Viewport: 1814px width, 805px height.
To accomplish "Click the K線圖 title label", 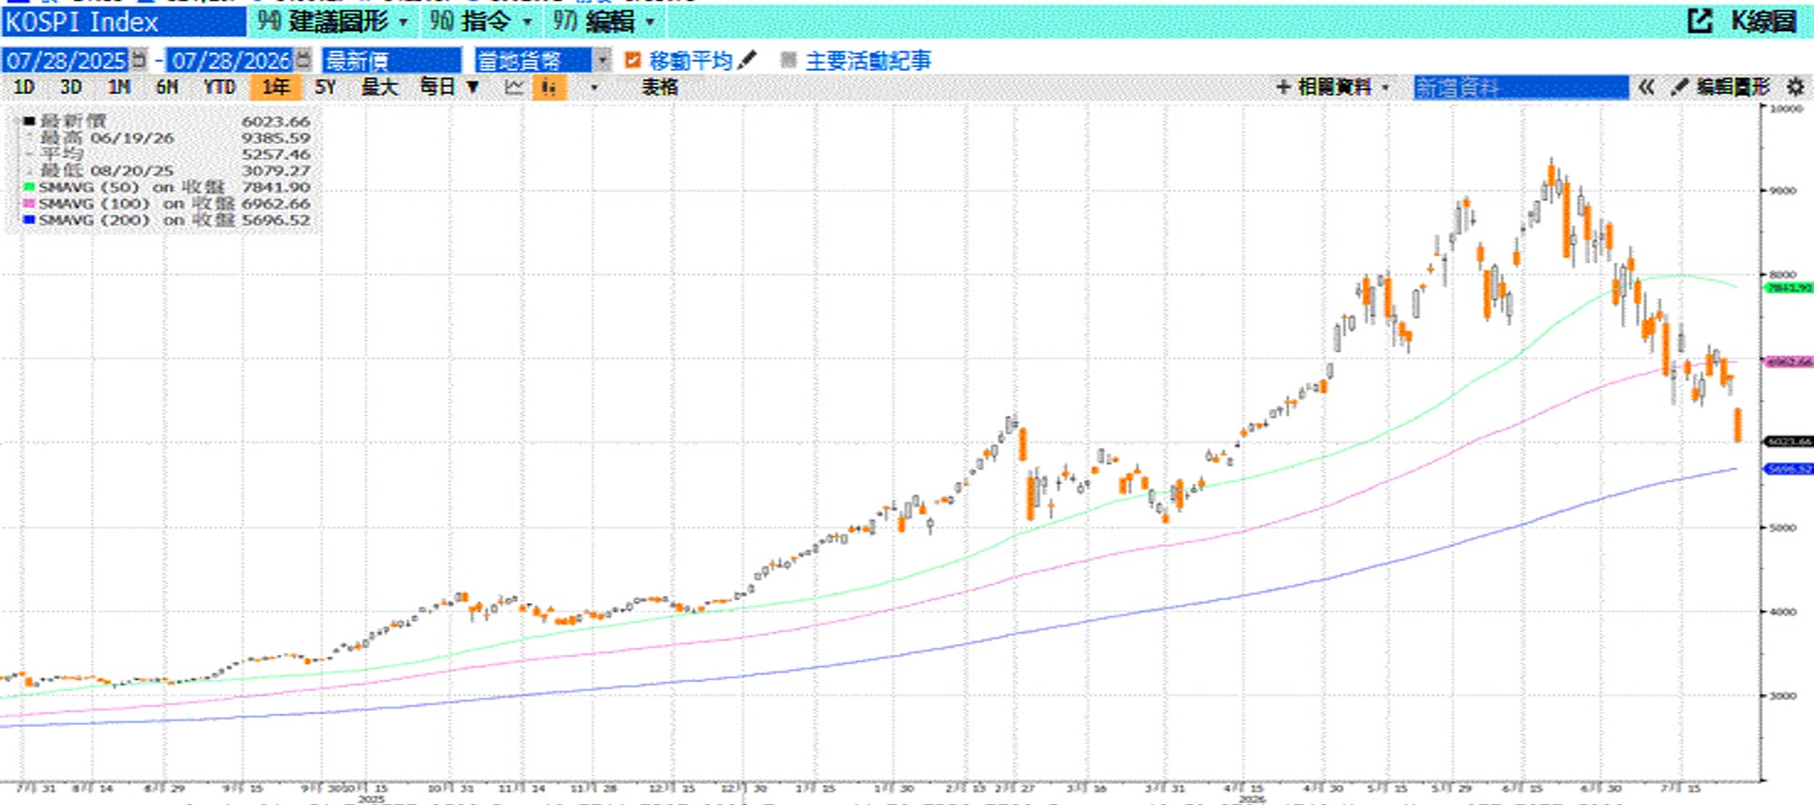I will tap(1763, 21).
